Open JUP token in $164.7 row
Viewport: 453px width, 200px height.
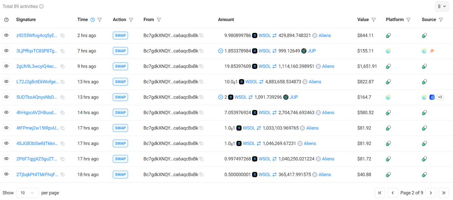(294, 97)
